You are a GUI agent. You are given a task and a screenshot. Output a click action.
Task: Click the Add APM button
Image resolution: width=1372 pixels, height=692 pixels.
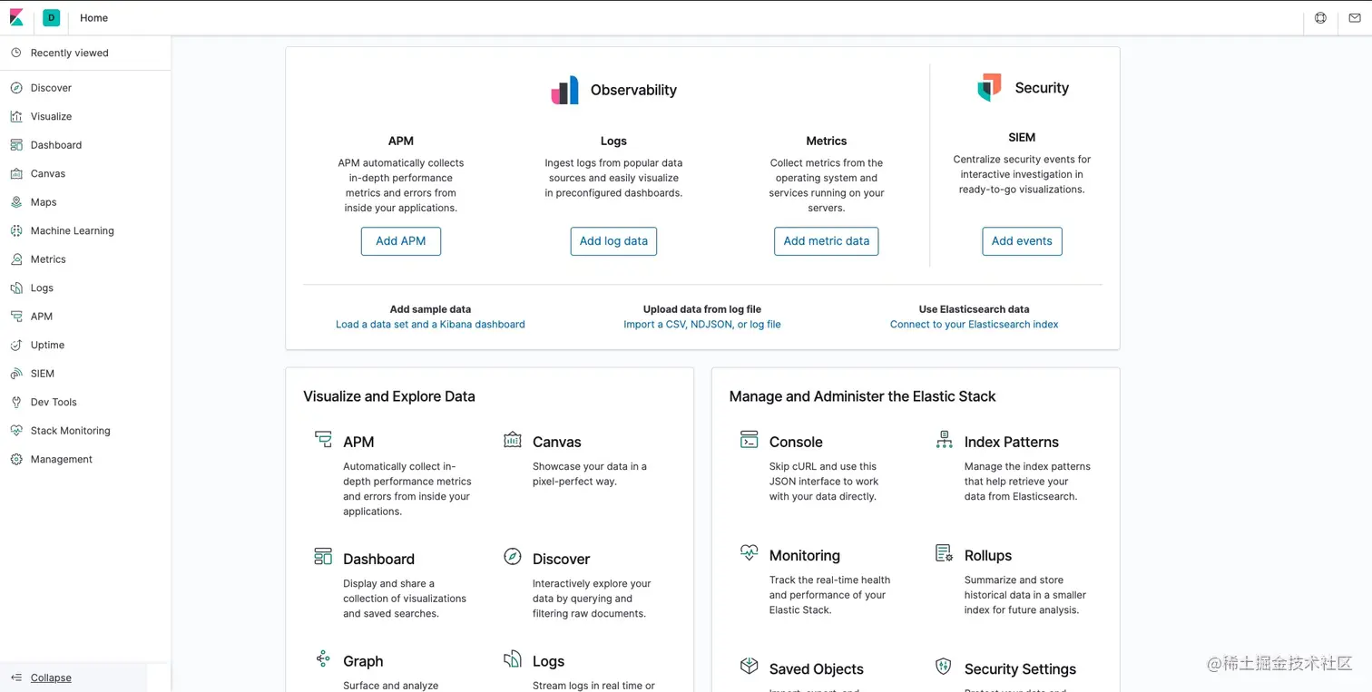tap(400, 241)
